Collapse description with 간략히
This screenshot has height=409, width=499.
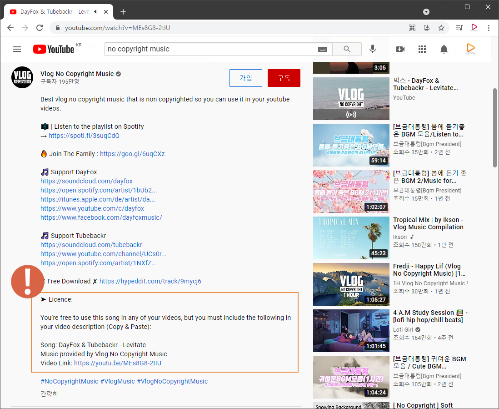click(49, 394)
